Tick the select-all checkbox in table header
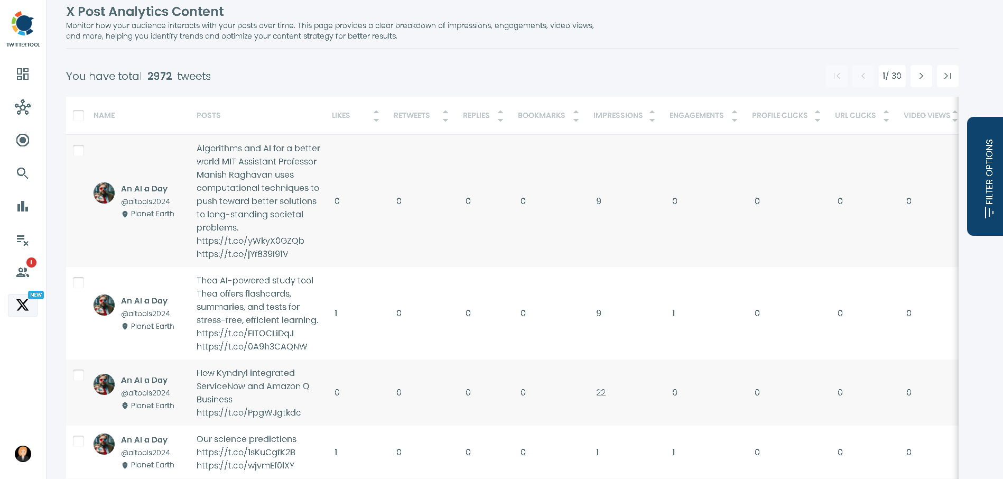 (79, 115)
